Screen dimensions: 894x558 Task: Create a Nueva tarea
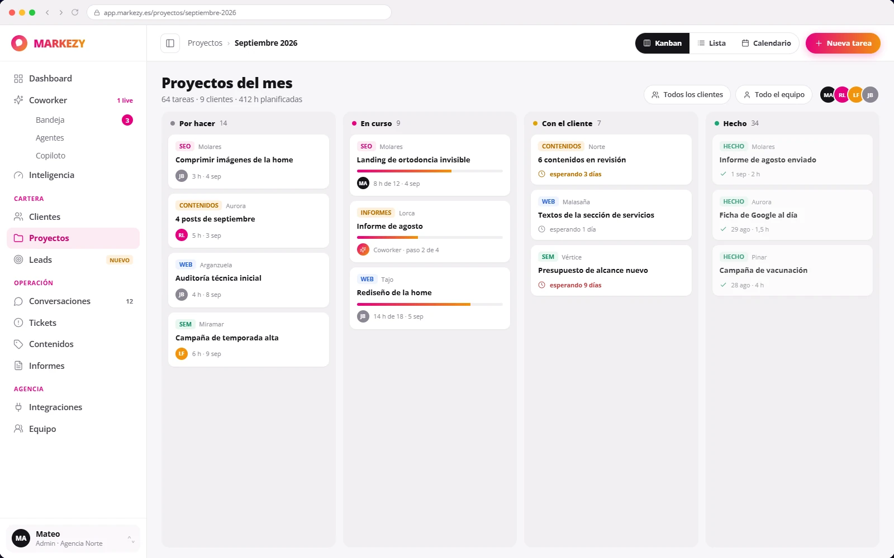pyautogui.click(x=843, y=43)
